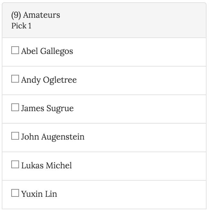209x212 pixels.
Task: Toggle the Lukas Michel checkbox
Action: pyautogui.click(x=15, y=165)
